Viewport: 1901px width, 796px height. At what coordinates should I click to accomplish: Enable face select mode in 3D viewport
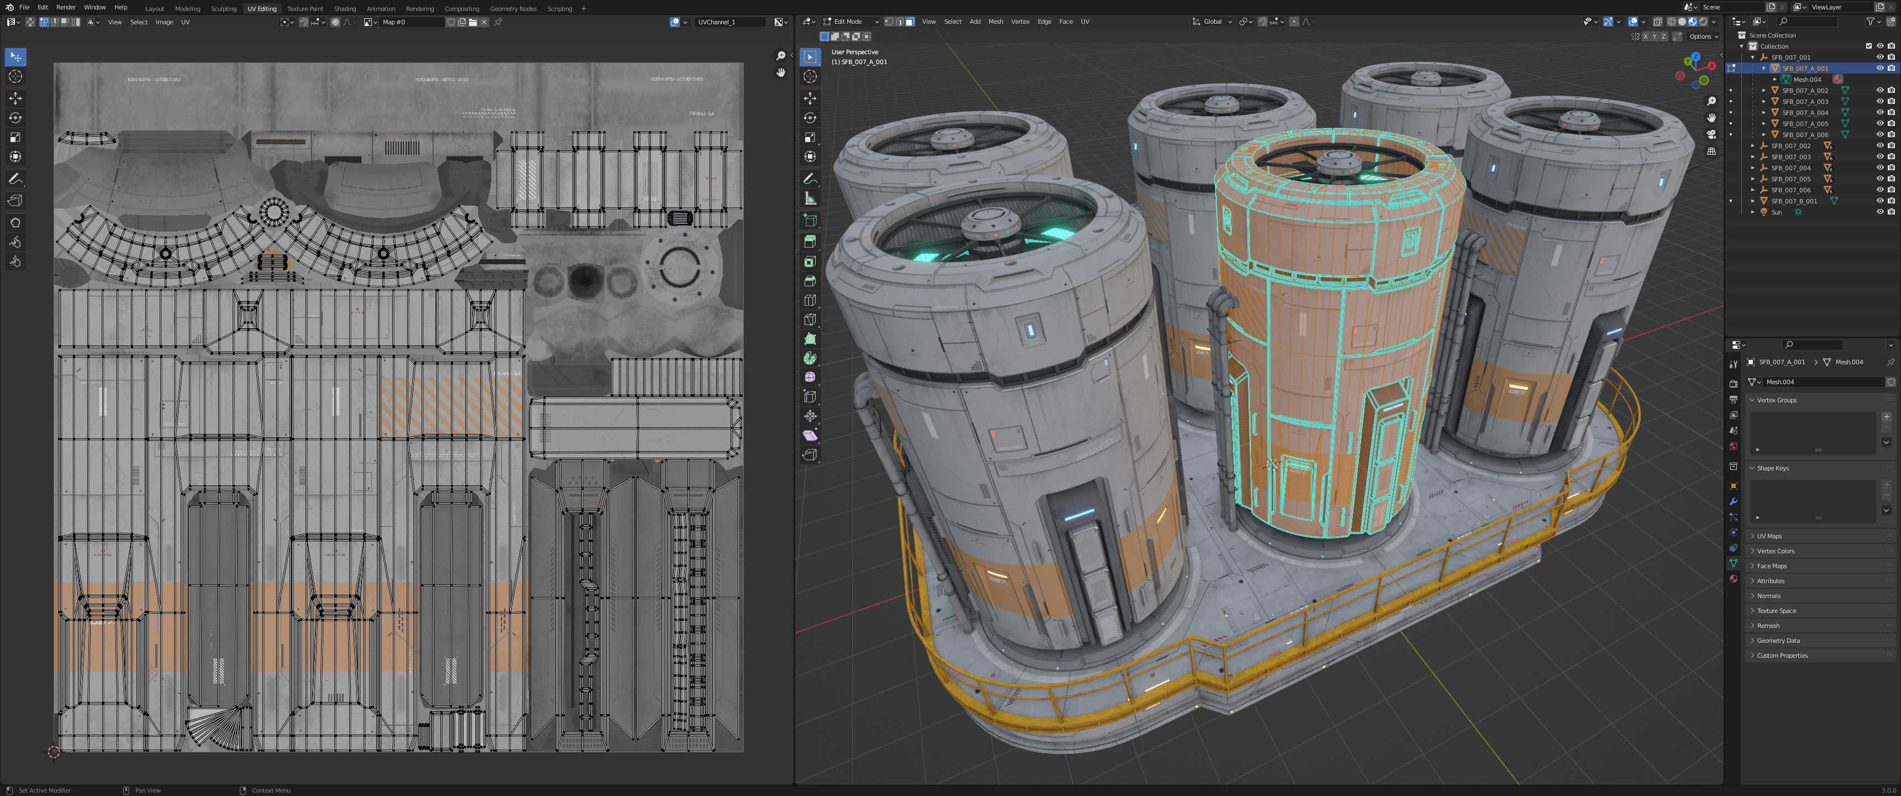(910, 22)
